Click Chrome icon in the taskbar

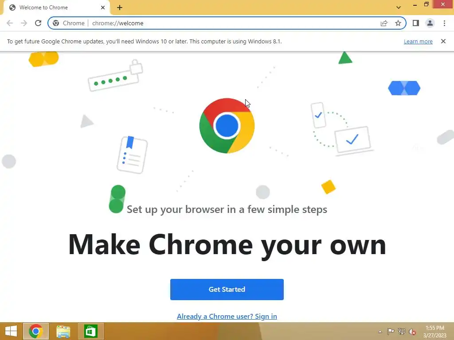click(36, 331)
